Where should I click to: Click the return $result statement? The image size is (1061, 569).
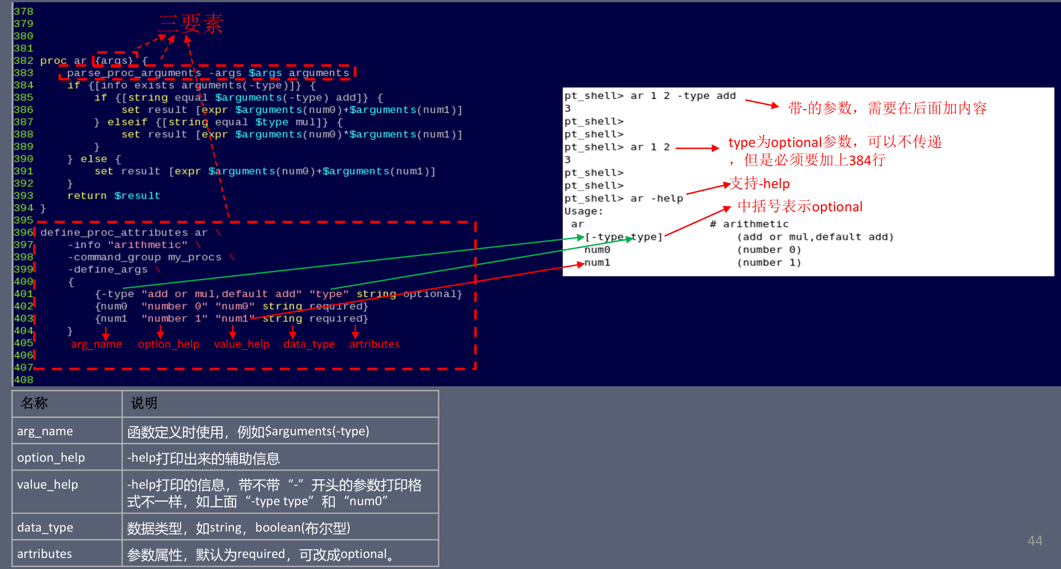(x=113, y=196)
